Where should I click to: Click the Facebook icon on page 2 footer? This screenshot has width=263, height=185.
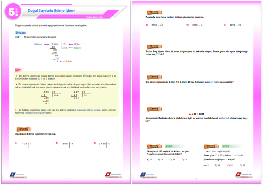143,174
